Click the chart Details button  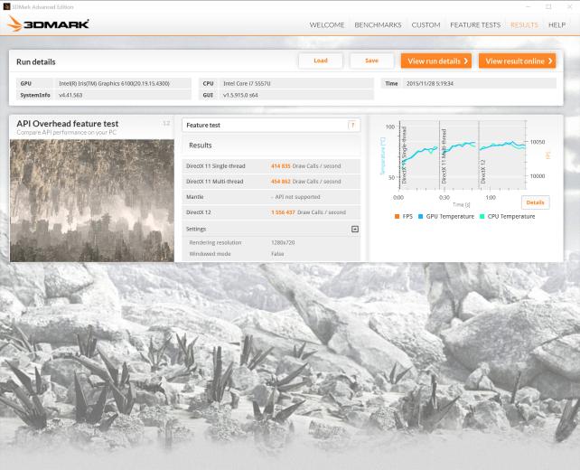tap(535, 202)
